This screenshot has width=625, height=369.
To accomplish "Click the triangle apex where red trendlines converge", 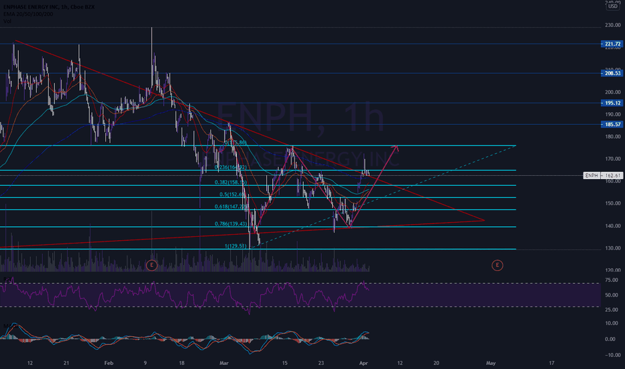I will (484, 220).
